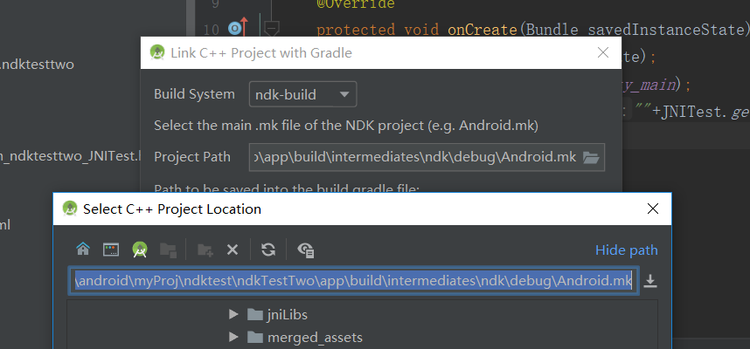Click @Override annotation in editor

click(x=356, y=4)
